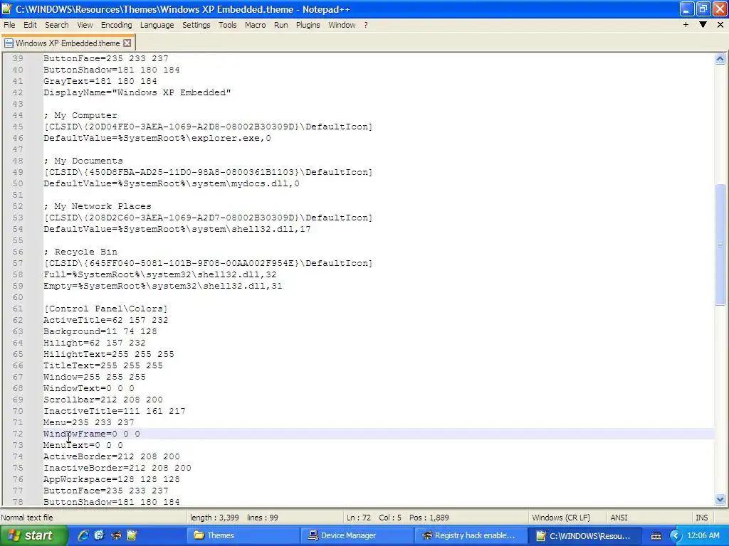Viewport: 729px width, 546px height.
Task: Click the black X close-document icon in menu bar
Action: click(x=720, y=25)
